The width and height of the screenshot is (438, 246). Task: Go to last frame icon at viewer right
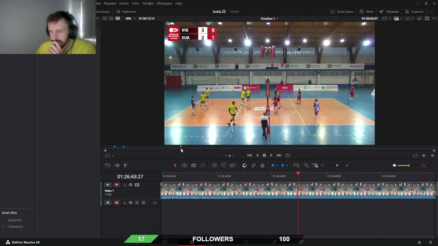432,155
